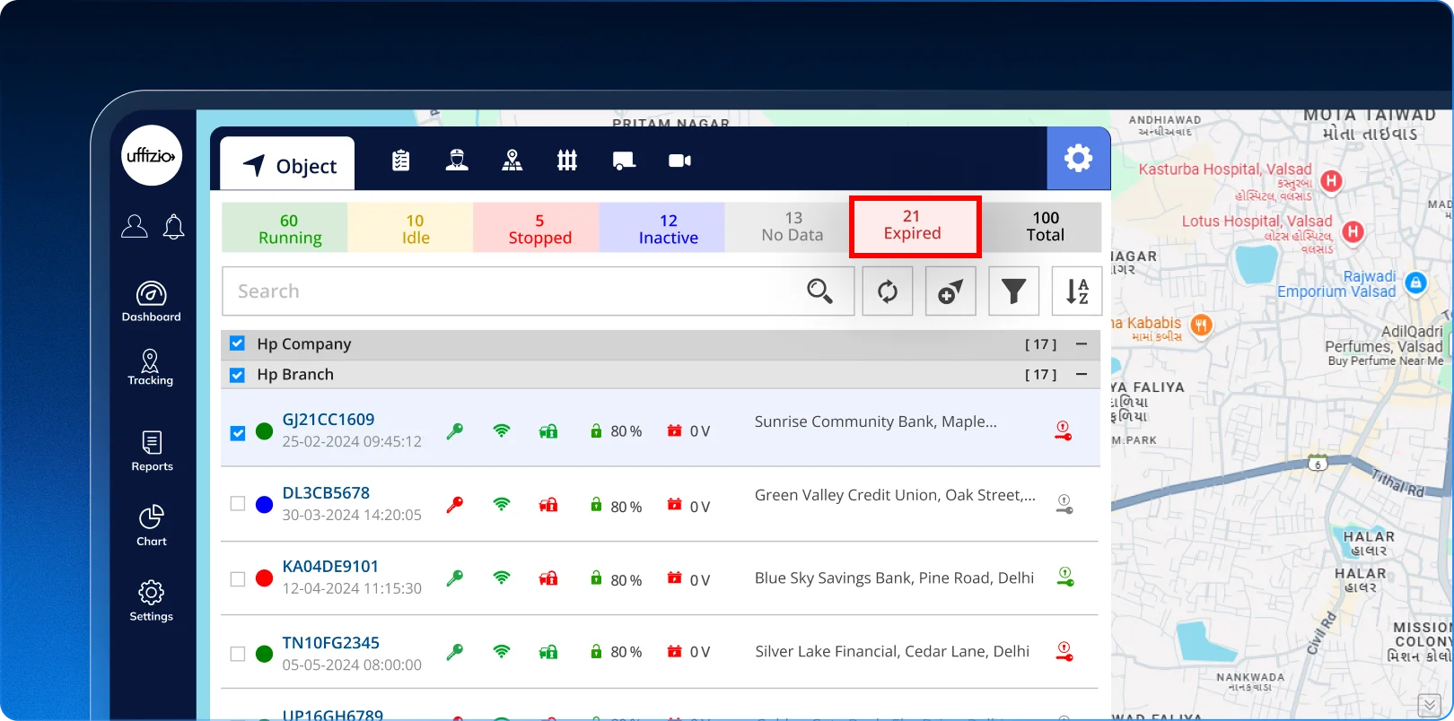This screenshot has width=1454, height=721.
Task: Open the map location pin tab
Action: tap(512, 161)
